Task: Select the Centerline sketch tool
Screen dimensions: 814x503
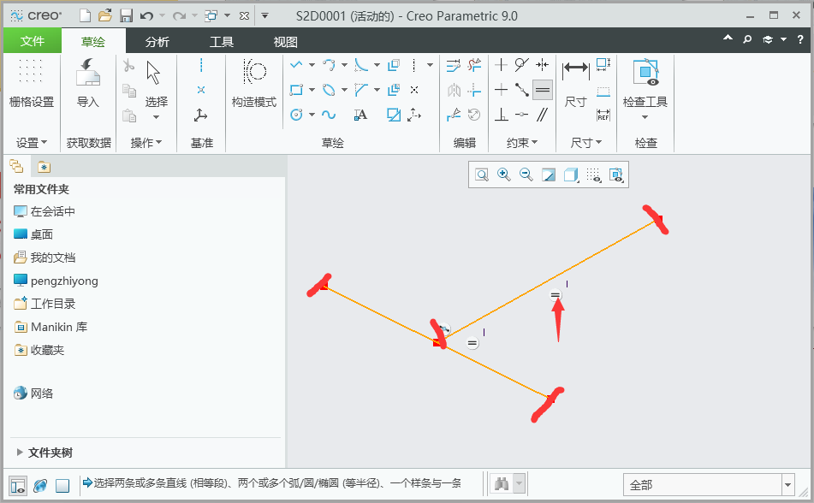Action: [413, 65]
